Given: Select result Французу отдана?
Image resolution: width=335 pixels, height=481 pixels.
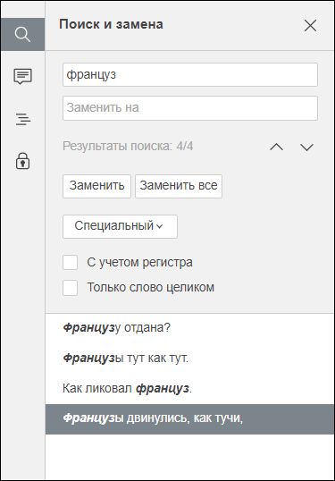Looking at the screenshot, I should point(189,328).
